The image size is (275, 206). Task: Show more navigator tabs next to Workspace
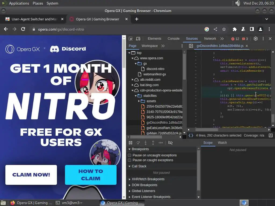tap(163, 46)
